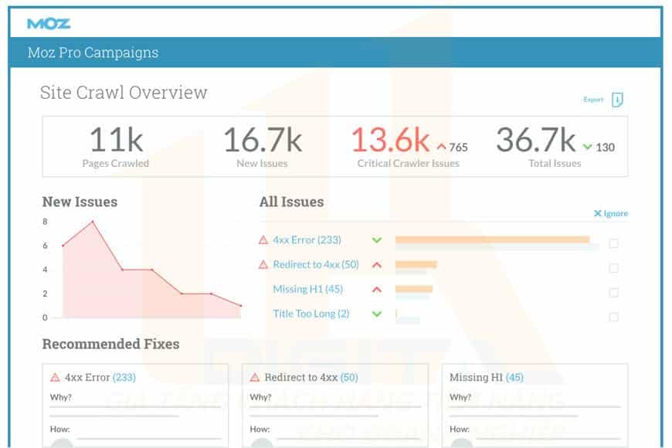Open the 4xx Error (233) recommended fix card title

(100, 377)
